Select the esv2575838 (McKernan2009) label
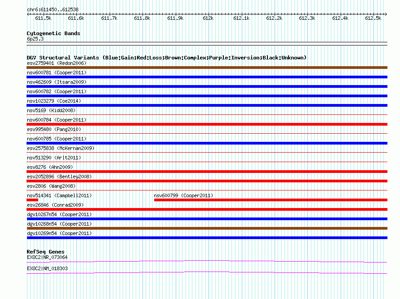The height and width of the screenshot is (299, 400). [61, 148]
